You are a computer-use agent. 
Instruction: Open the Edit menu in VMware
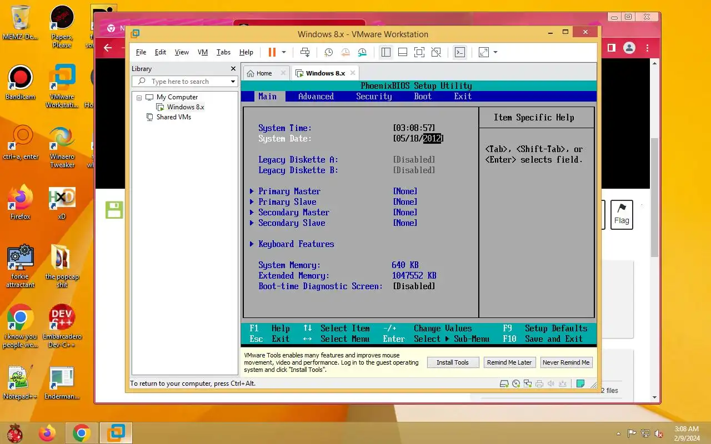point(161,52)
